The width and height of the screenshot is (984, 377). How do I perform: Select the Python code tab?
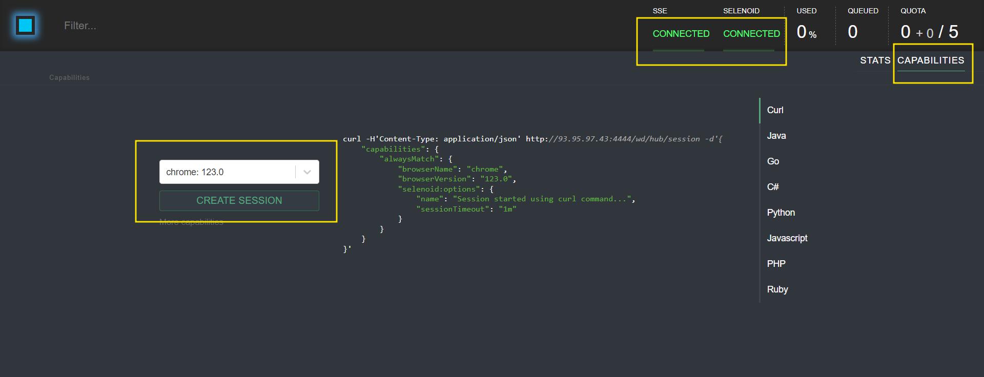(781, 213)
